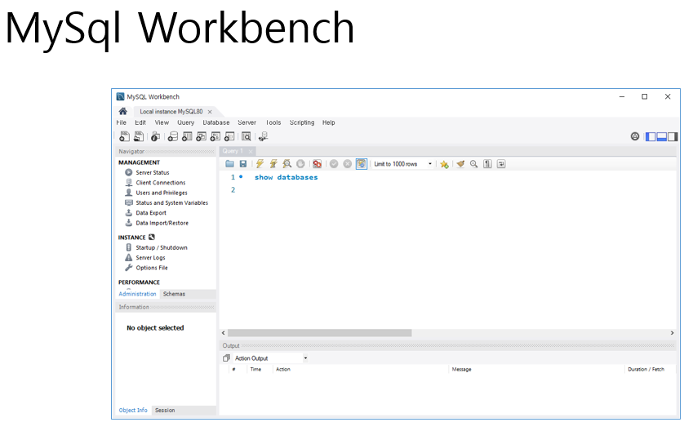This screenshot has height=422, width=684.
Task: Reconnect to DBMS toolbar icon
Action: pos(263,136)
